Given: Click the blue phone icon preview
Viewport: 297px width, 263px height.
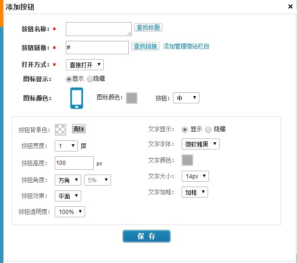Looking at the screenshot, I should [77, 98].
